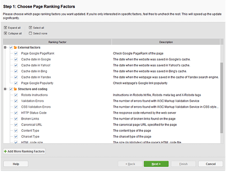Viewport: 226px width, 172px height.
Task: Cancel the ranking factors wizard
Action: [x=211, y=164]
